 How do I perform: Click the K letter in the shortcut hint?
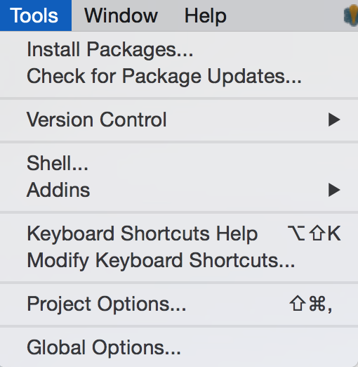(334, 233)
